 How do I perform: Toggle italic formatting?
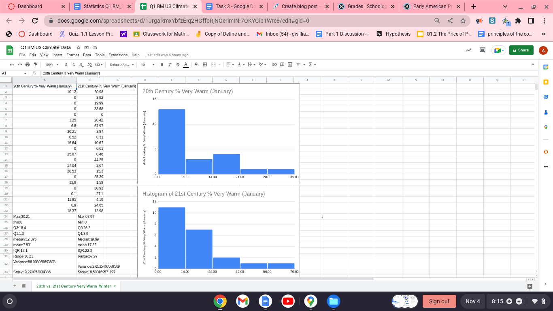coord(170,64)
